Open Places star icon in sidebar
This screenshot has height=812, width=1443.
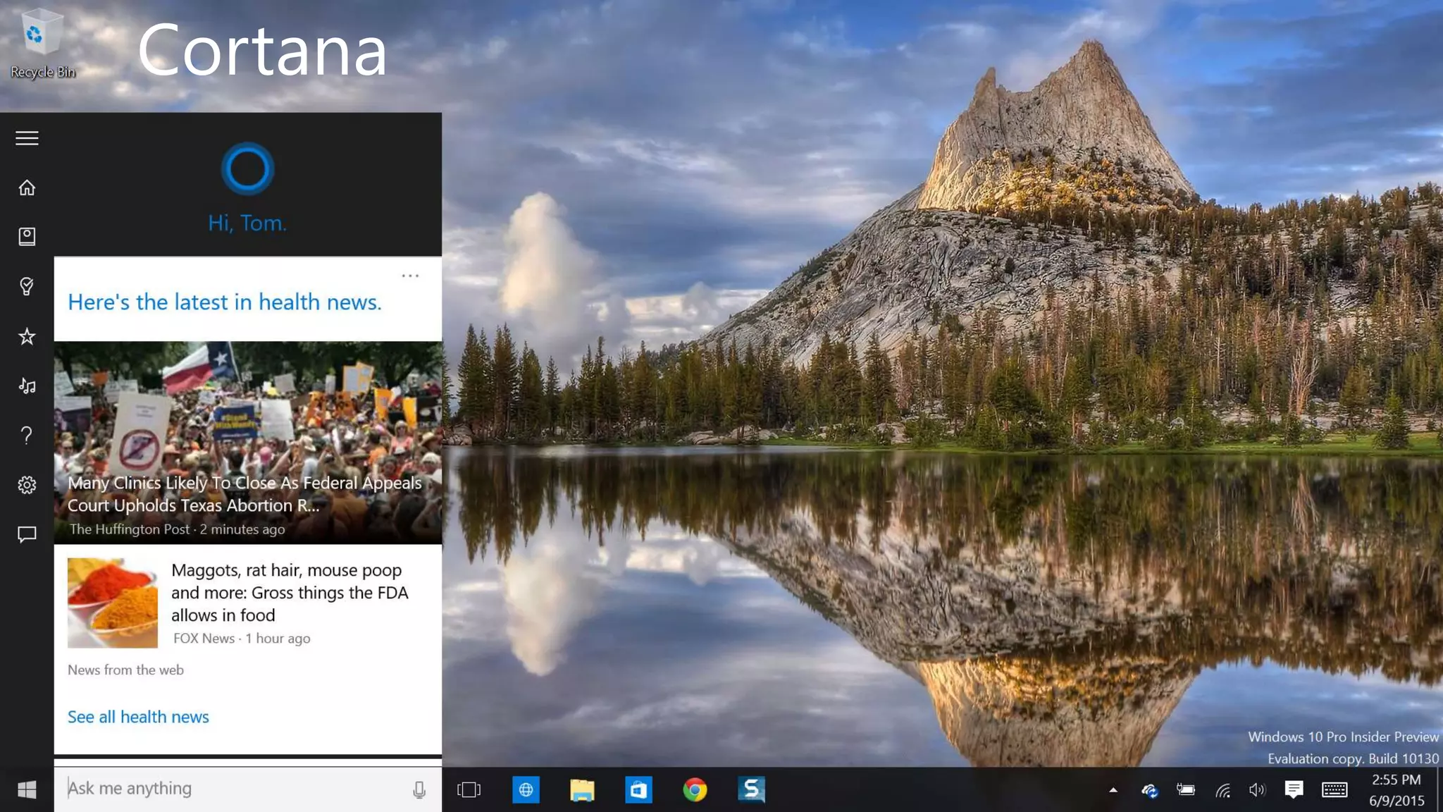27,336
